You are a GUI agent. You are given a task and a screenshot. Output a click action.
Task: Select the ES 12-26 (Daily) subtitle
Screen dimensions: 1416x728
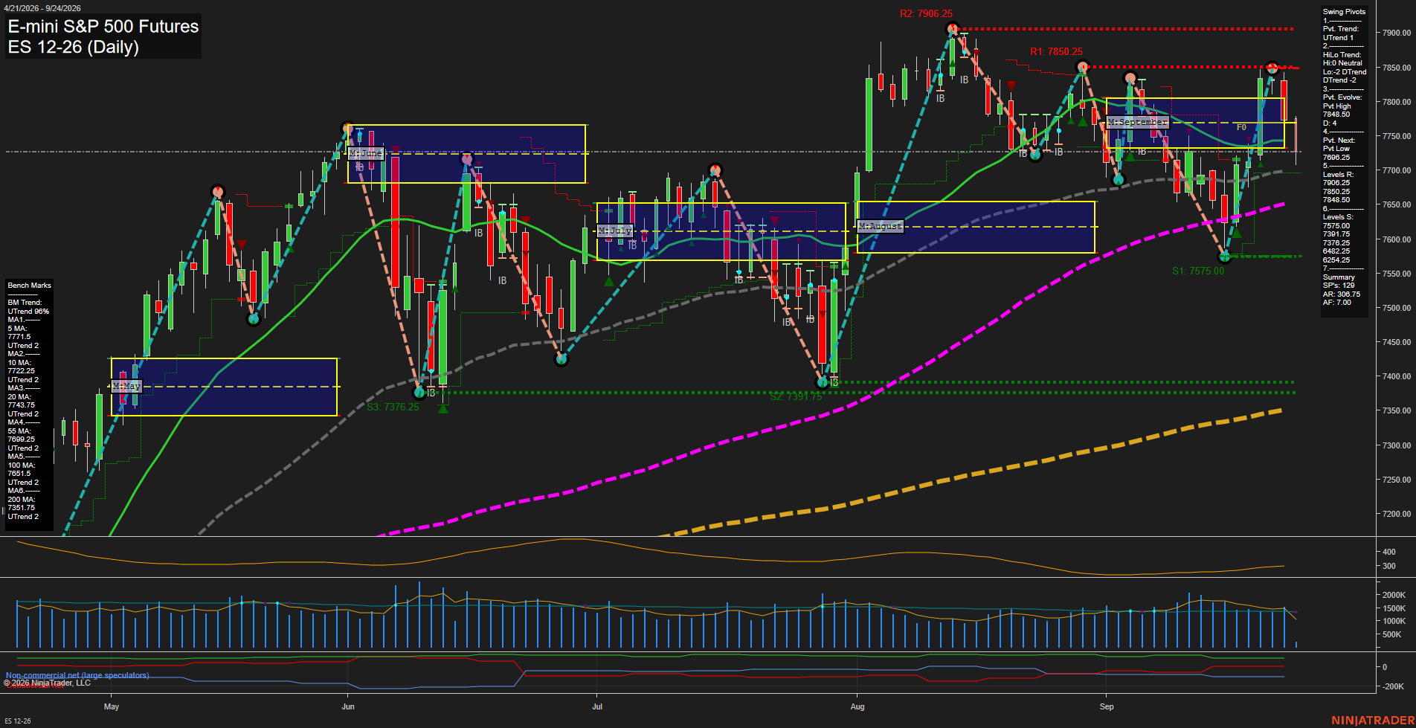(74, 47)
